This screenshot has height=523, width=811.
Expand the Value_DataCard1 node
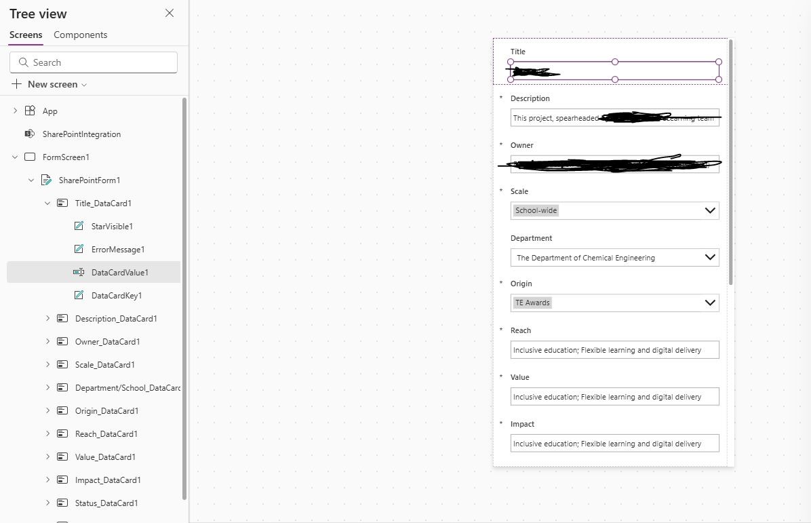pos(47,457)
